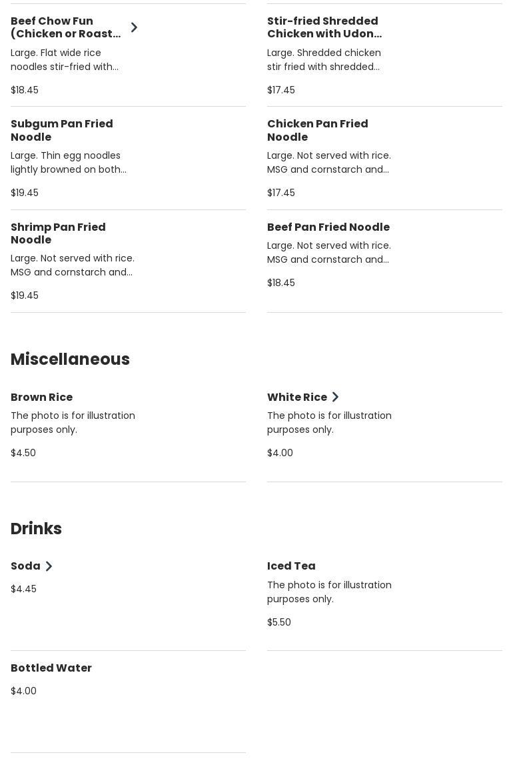Click the $19.45 Subgum noodle price
The width and height of the screenshot is (513, 763).
[x=25, y=193]
